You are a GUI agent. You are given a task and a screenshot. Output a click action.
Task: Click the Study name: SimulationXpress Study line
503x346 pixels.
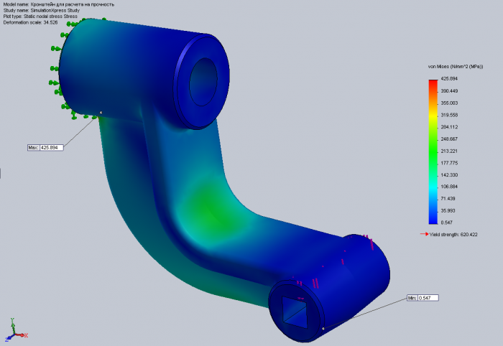[x=42, y=11]
